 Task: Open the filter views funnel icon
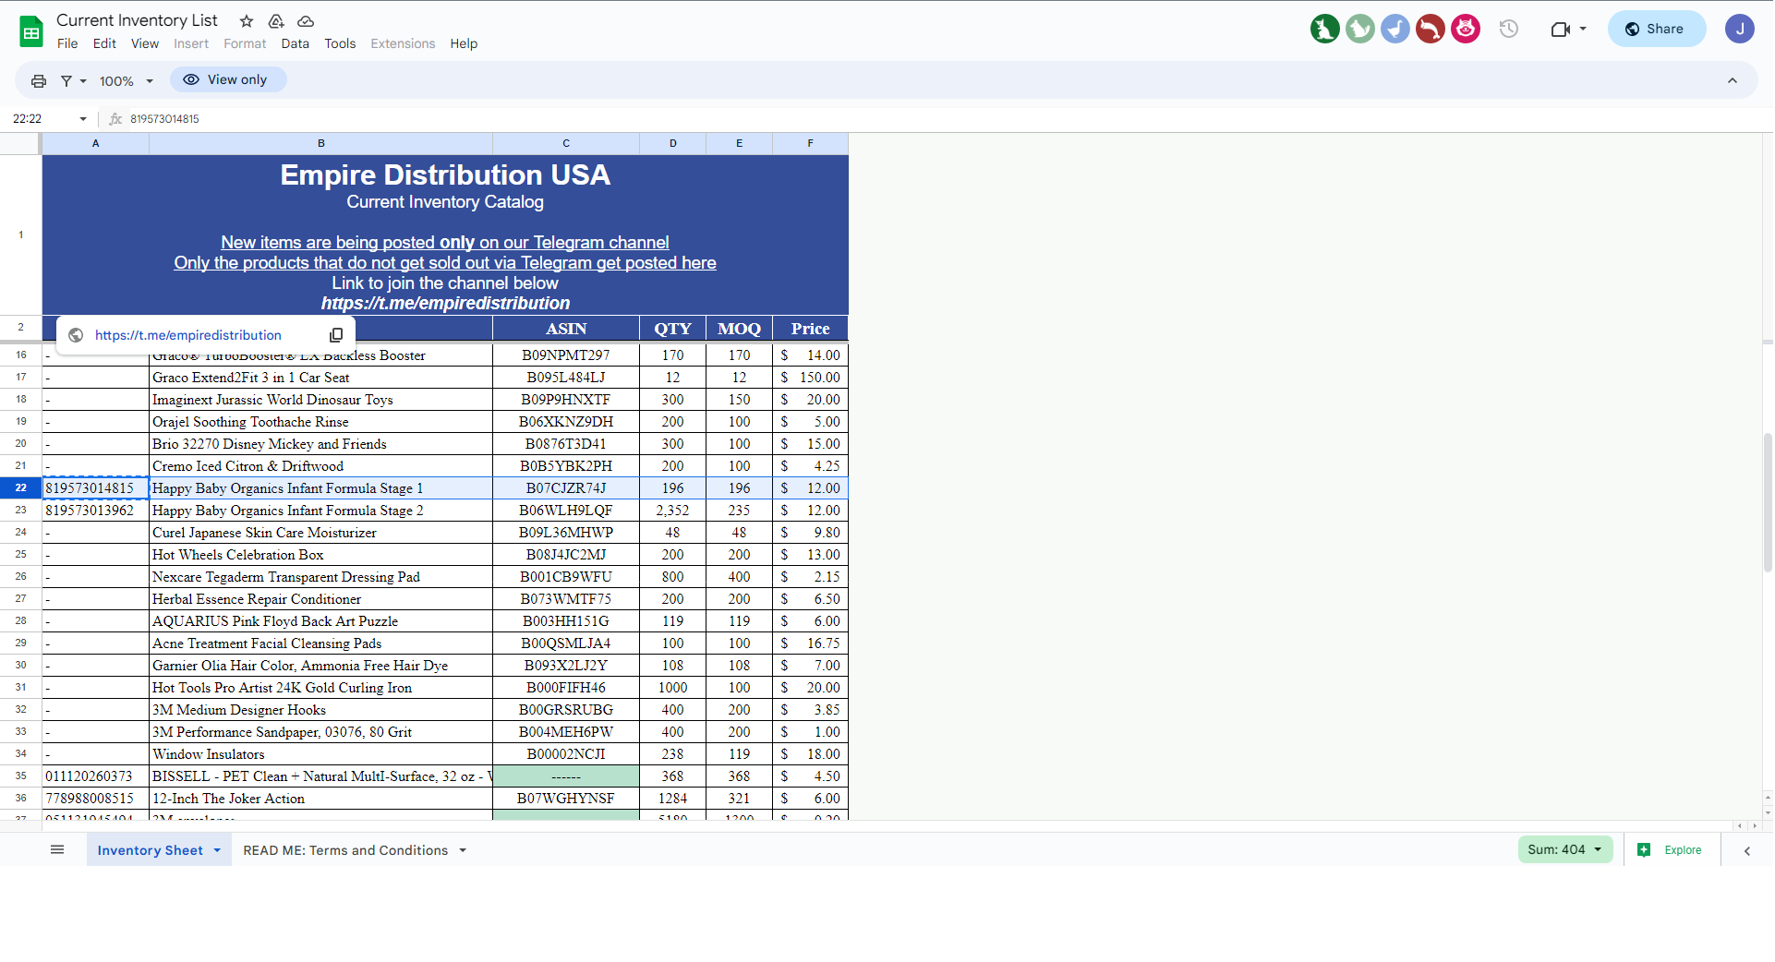66,81
